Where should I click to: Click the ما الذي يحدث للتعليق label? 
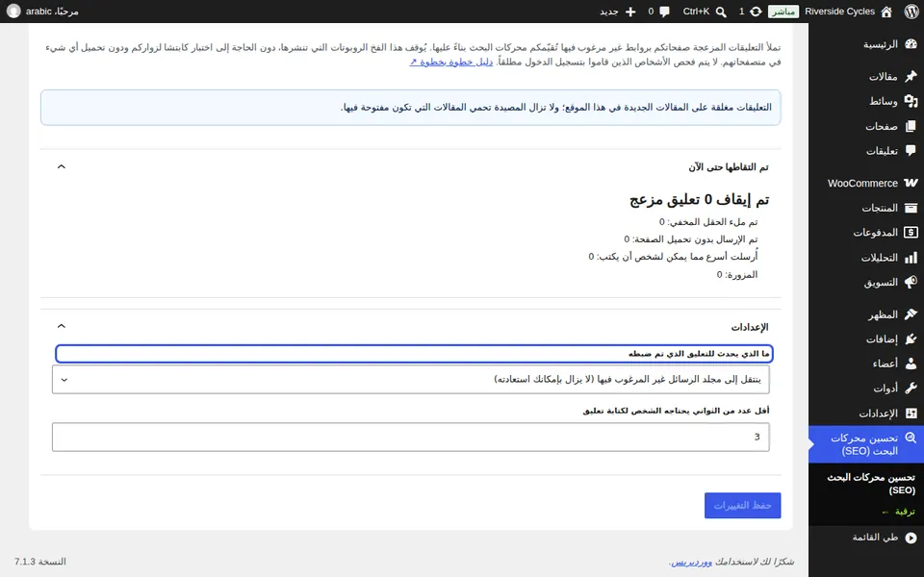point(699,354)
